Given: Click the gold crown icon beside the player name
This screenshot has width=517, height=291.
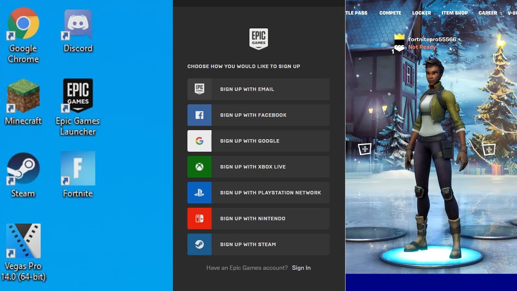Looking at the screenshot, I should 399,37.
